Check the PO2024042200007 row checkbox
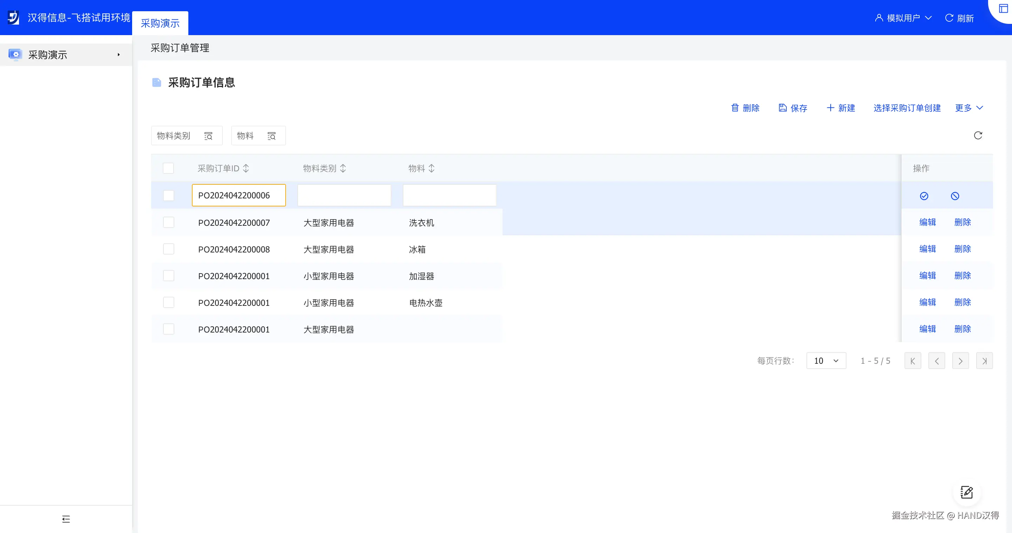The image size is (1012, 533). click(x=169, y=223)
